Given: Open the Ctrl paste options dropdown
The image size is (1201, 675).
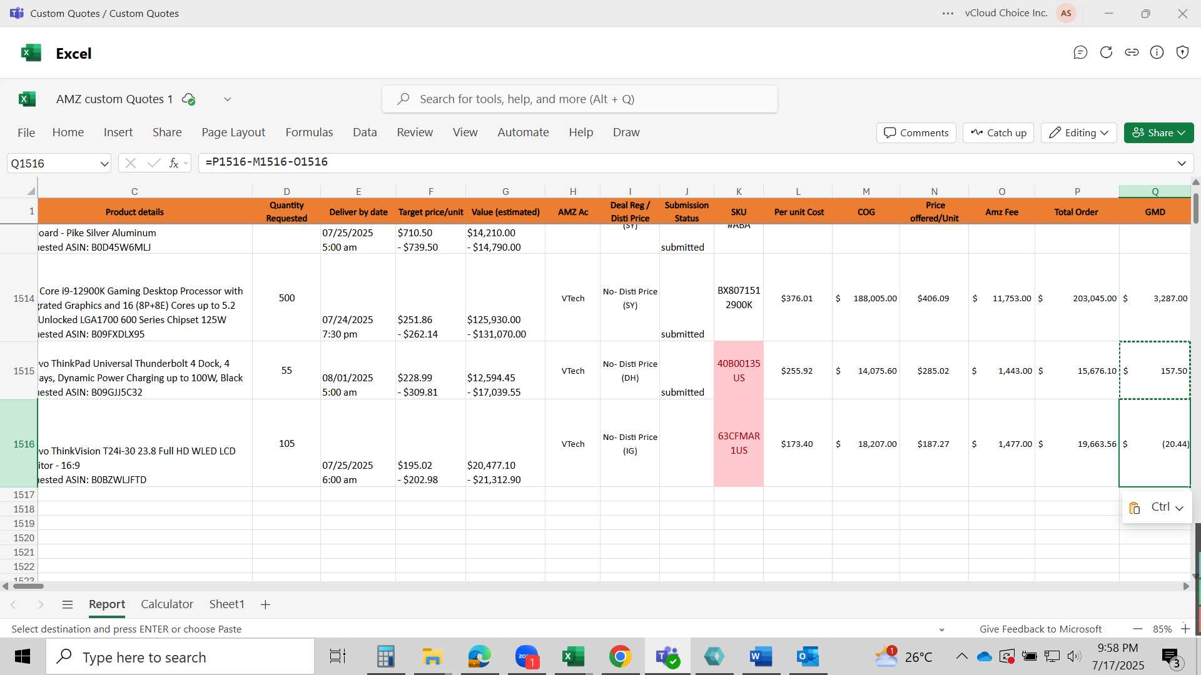Looking at the screenshot, I should click(x=1157, y=507).
